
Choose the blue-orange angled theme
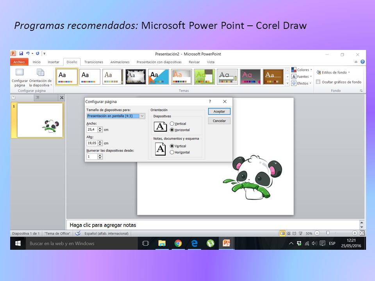(x=159, y=77)
